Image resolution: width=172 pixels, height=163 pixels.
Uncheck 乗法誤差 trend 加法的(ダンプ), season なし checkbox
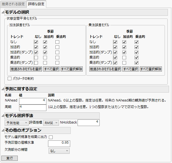point(115,52)
